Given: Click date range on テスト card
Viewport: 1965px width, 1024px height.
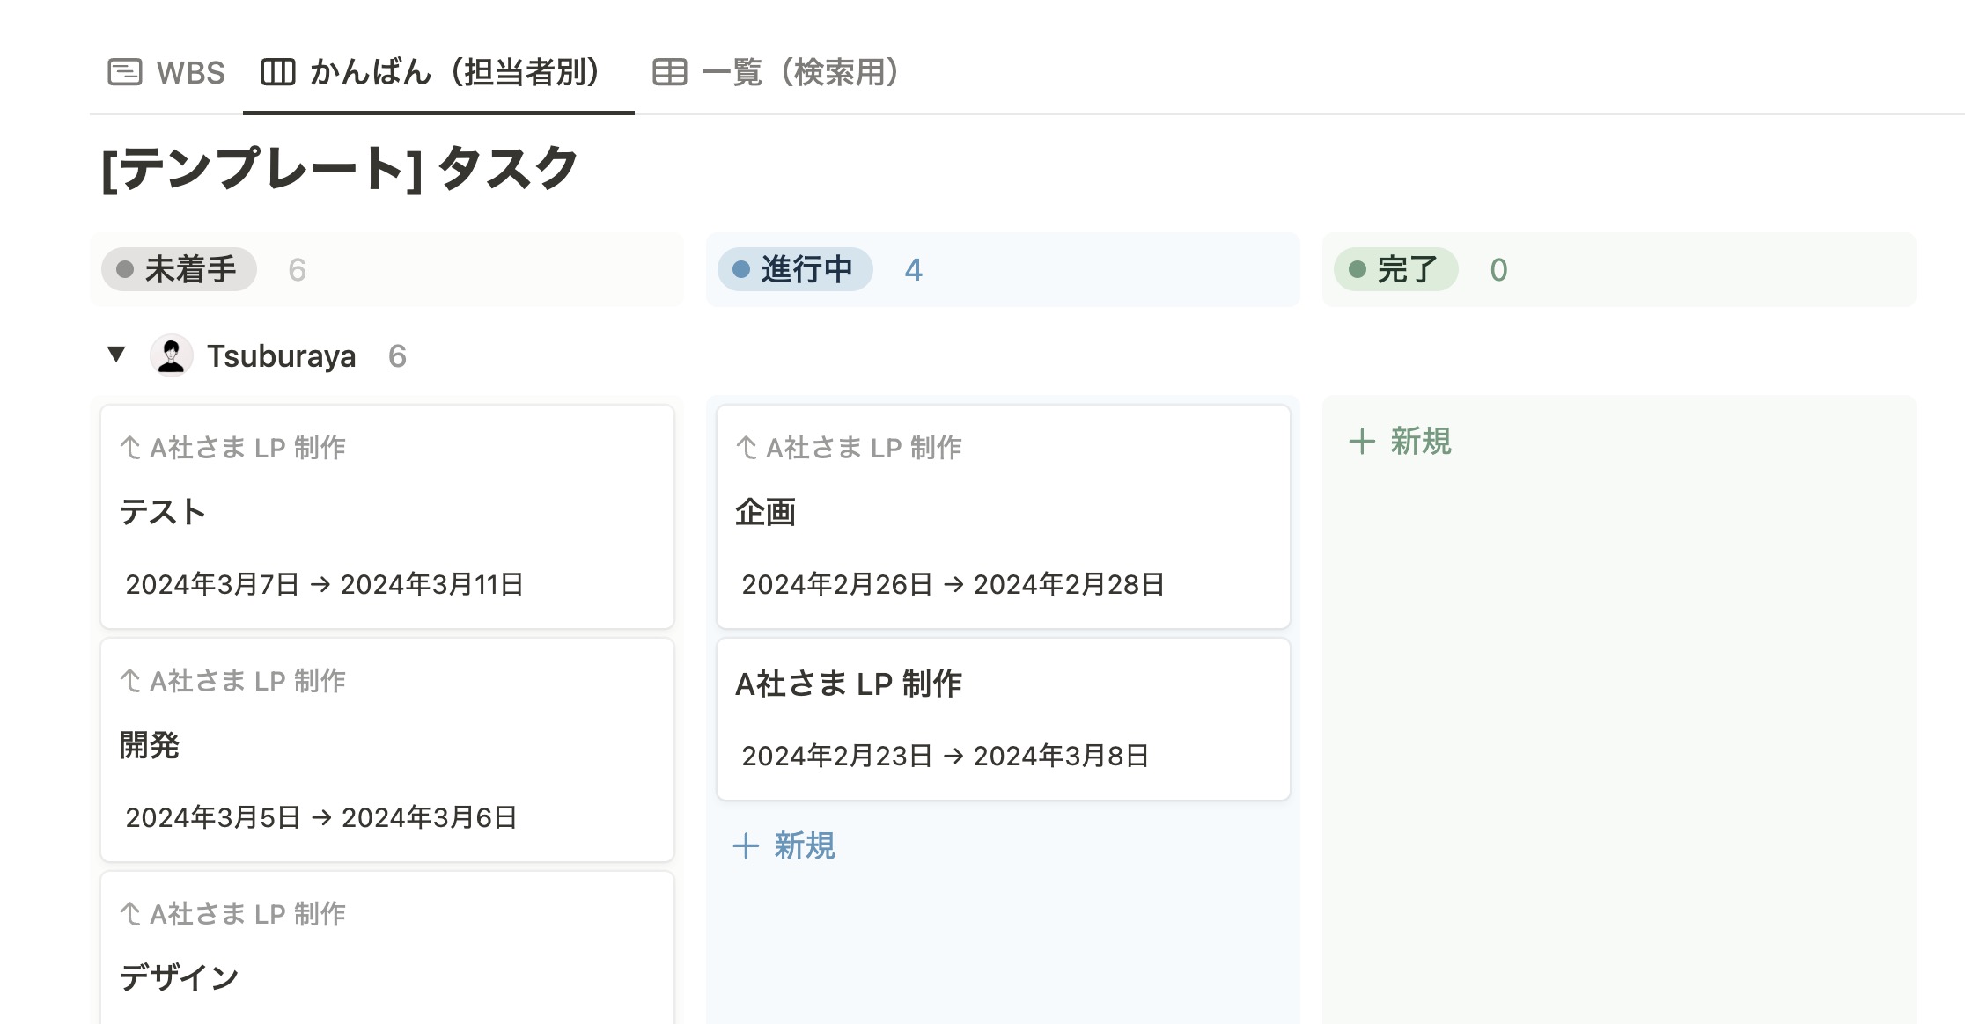Looking at the screenshot, I should (325, 584).
